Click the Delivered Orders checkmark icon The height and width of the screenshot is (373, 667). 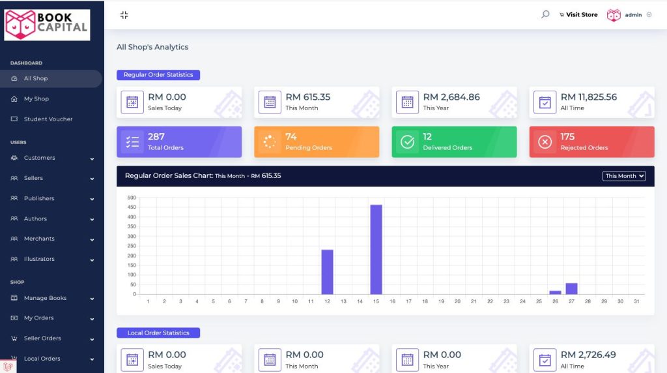[408, 142]
